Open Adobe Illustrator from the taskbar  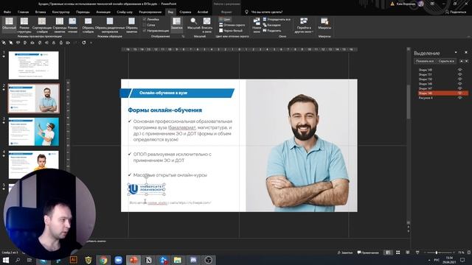74,260
